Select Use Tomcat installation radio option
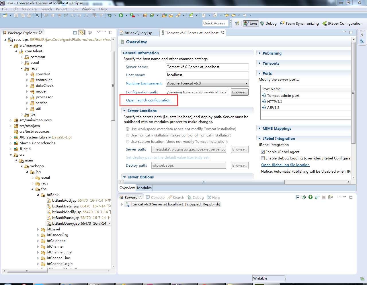 coord(128,135)
